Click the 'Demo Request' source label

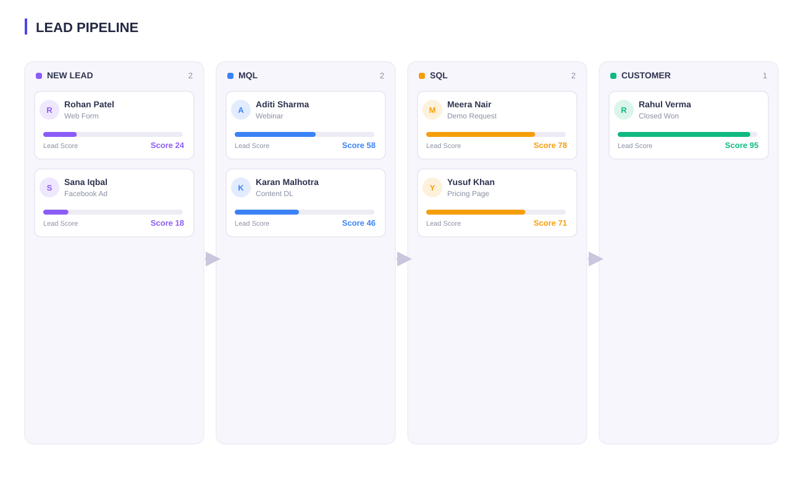472,116
